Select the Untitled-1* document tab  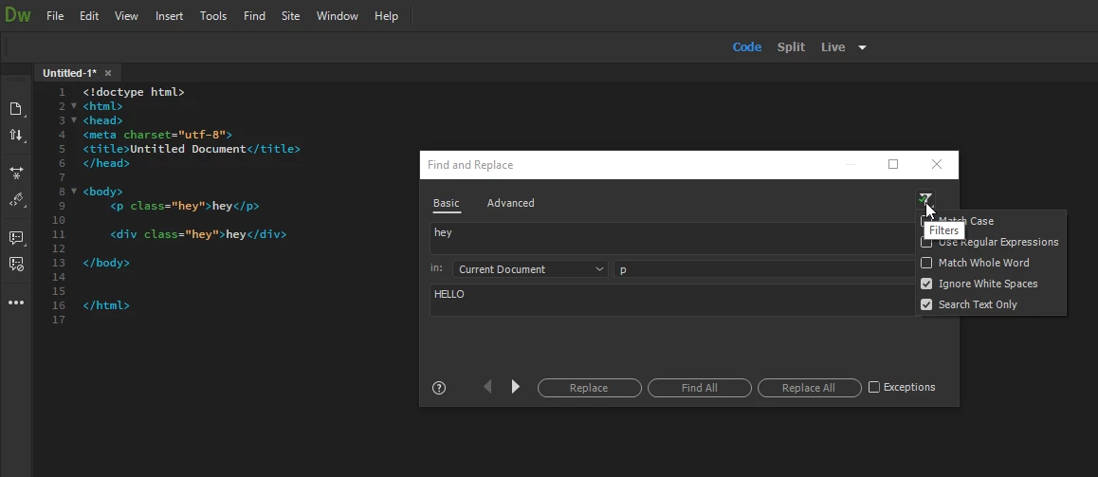pyautogui.click(x=69, y=73)
